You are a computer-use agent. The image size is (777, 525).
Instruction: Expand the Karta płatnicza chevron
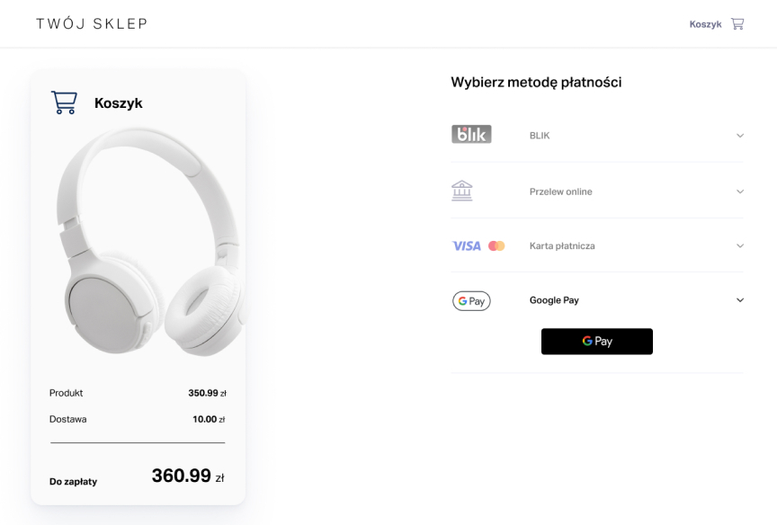[x=740, y=245]
